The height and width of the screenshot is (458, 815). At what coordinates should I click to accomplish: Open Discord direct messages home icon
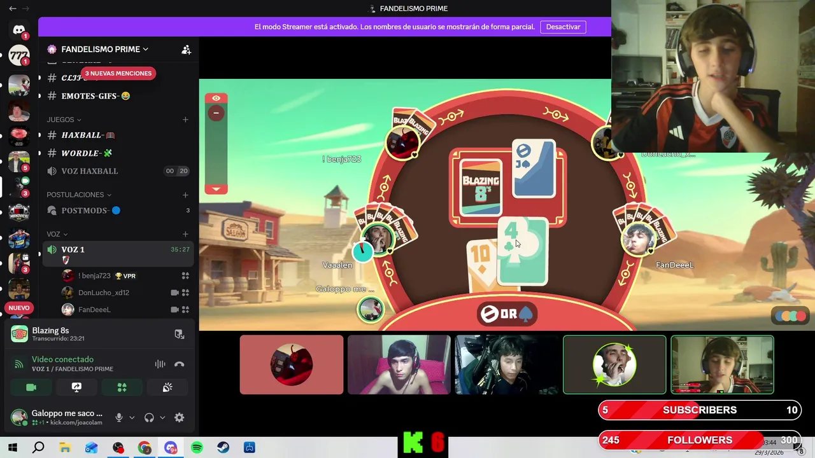(x=18, y=30)
